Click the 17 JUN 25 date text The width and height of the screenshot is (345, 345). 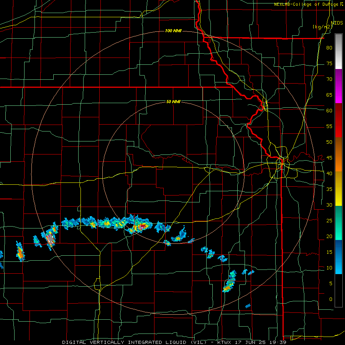click(x=250, y=342)
